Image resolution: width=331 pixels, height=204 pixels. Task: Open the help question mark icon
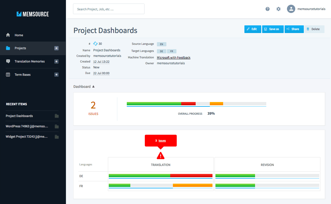pos(267,9)
